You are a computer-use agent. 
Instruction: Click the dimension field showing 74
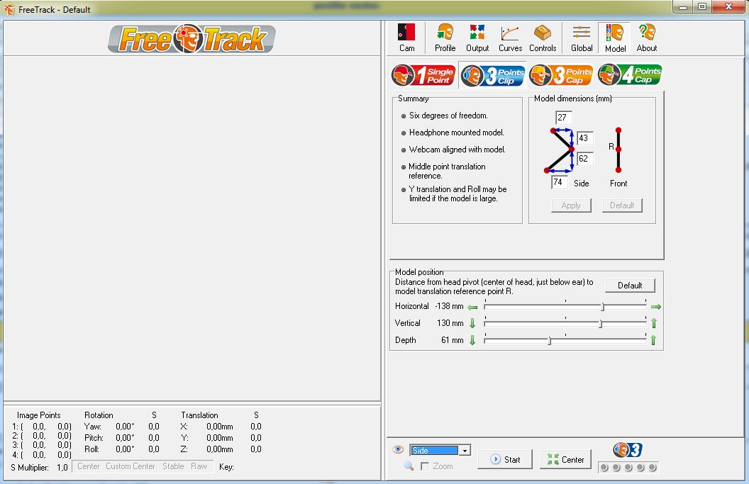(x=560, y=182)
